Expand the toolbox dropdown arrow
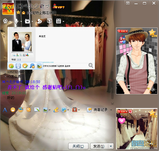This screenshot has height=151, width=159. (79, 110)
